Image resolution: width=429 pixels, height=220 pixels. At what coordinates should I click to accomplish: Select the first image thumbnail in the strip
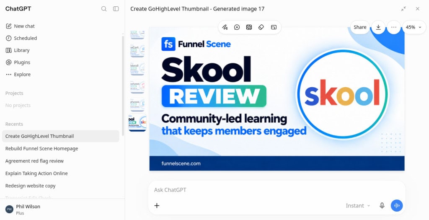point(137,35)
